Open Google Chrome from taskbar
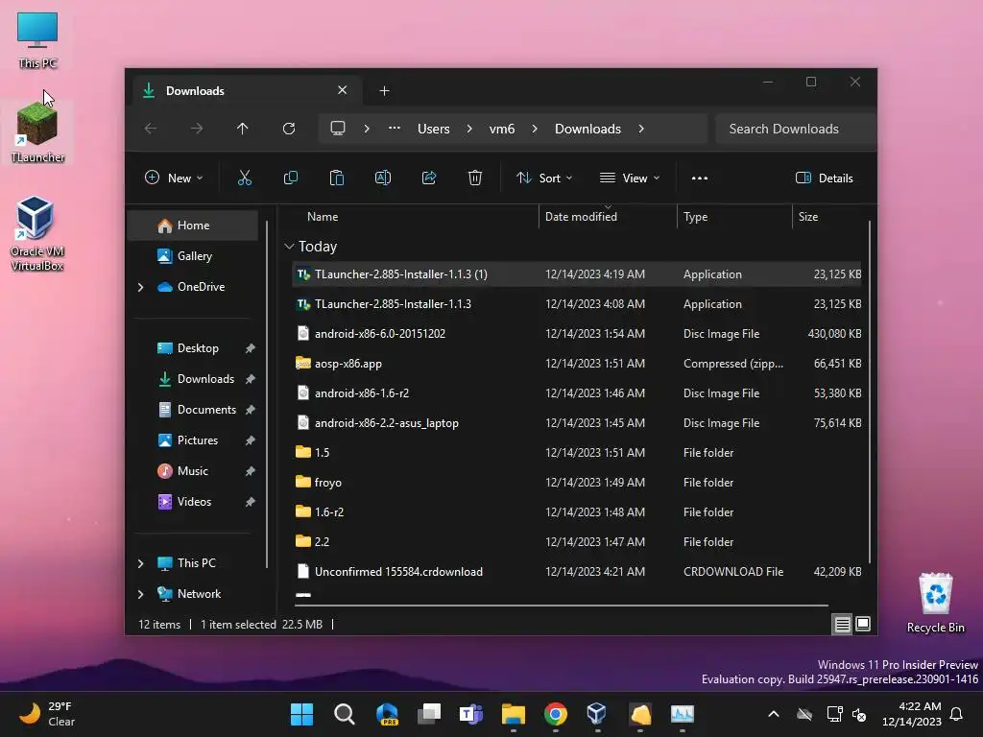 [556, 714]
